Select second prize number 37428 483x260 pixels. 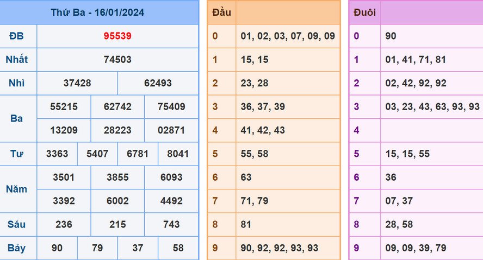77,83
